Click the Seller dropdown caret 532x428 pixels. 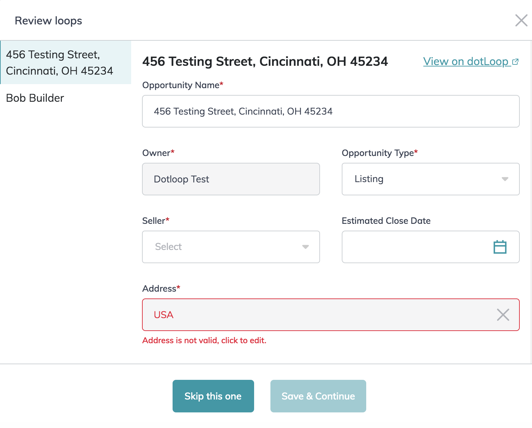tap(305, 247)
